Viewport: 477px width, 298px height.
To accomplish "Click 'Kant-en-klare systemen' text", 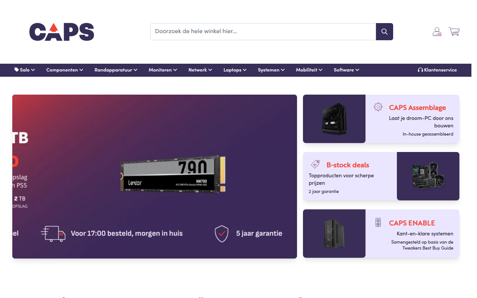I will pyautogui.click(x=425, y=234).
